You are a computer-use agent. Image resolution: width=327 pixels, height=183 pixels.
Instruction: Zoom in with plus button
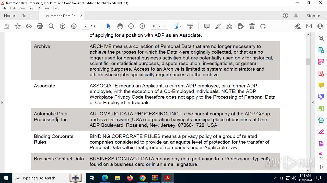coord(142,26)
